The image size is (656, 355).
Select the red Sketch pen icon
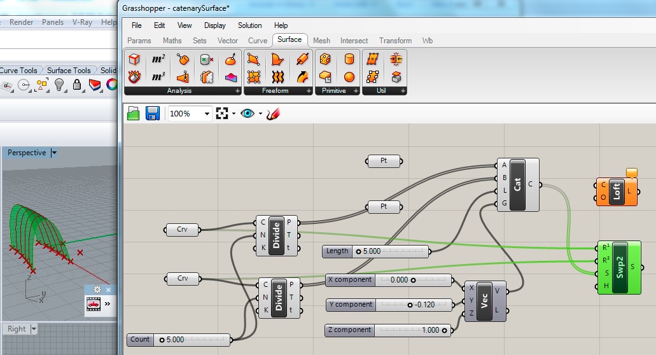[x=273, y=113]
